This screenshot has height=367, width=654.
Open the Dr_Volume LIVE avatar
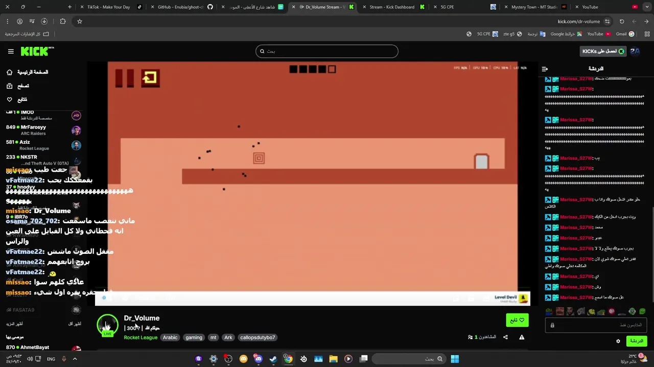tap(107, 325)
